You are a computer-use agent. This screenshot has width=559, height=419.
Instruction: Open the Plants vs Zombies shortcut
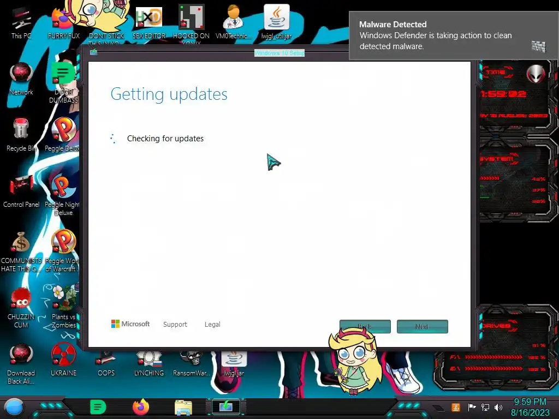pos(63,307)
